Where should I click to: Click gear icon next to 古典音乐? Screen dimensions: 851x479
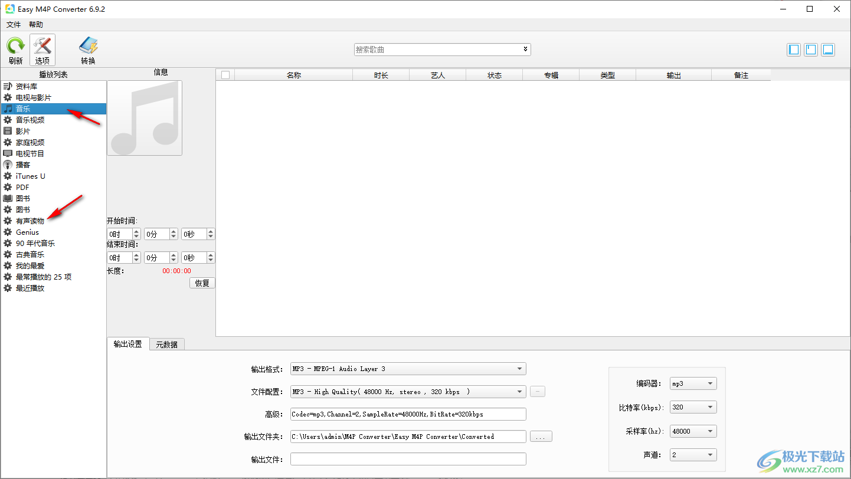8,254
